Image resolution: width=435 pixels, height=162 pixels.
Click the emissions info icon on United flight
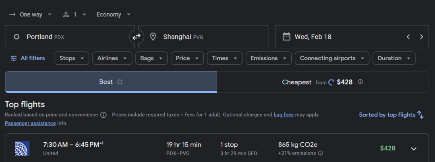(x=321, y=153)
